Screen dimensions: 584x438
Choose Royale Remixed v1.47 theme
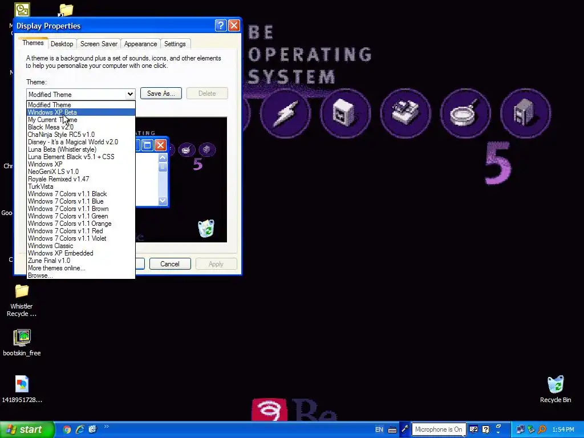[x=81, y=179]
